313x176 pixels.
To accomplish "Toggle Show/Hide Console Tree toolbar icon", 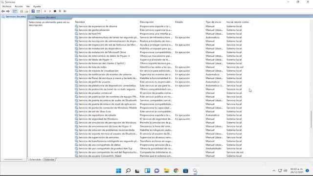I will tap(15, 11).
